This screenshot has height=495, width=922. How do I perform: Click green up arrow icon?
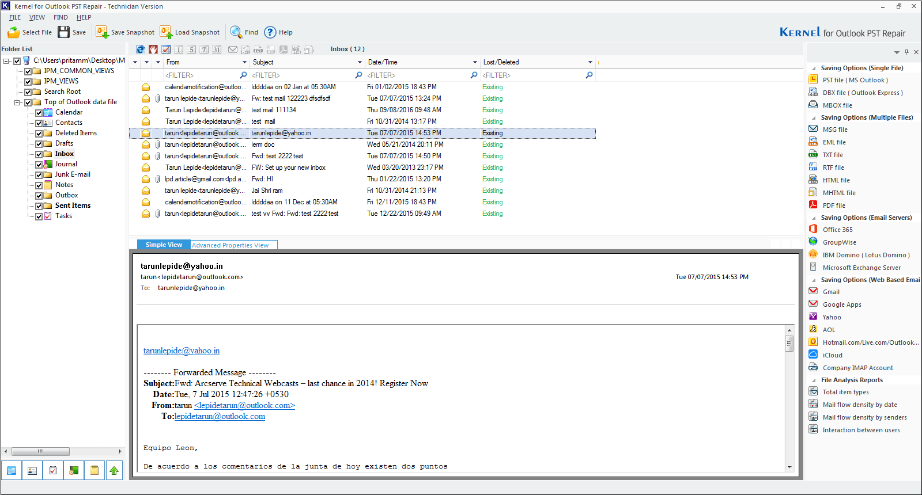click(114, 470)
